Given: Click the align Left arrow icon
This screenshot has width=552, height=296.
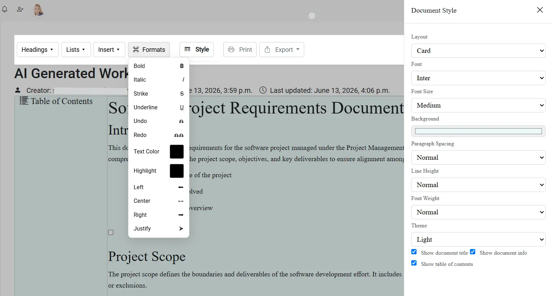Looking at the screenshot, I should pos(181,187).
